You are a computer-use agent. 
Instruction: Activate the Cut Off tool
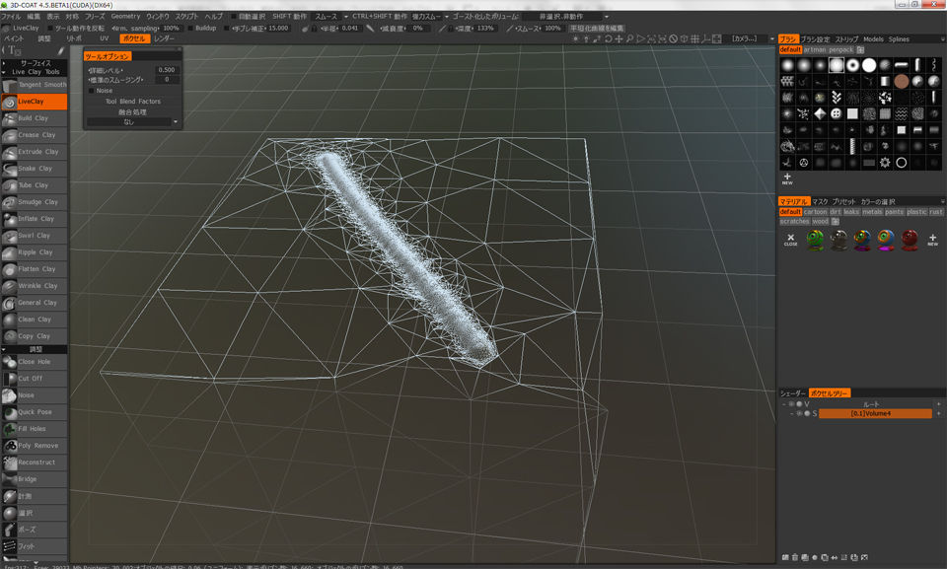click(35, 379)
